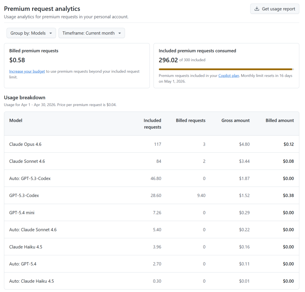
Task: Click the included requests progress bar
Action: click(226, 69)
